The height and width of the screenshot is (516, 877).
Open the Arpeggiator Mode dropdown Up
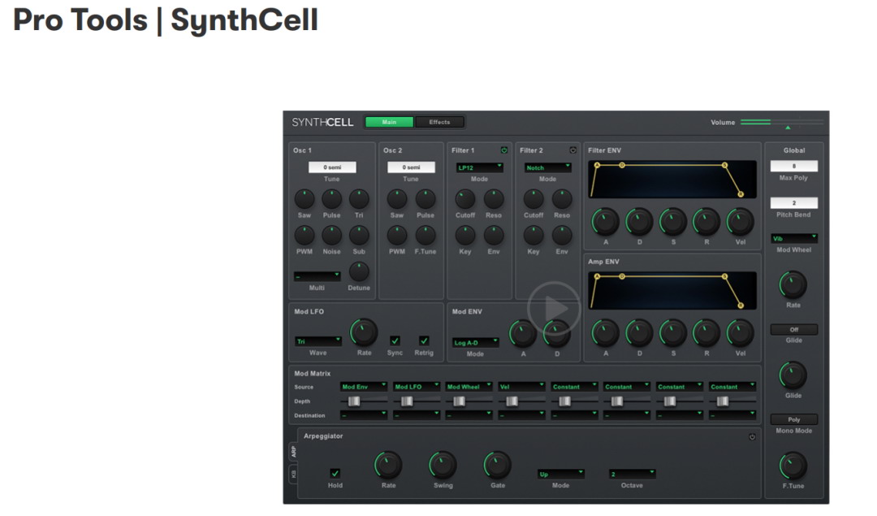(561, 474)
